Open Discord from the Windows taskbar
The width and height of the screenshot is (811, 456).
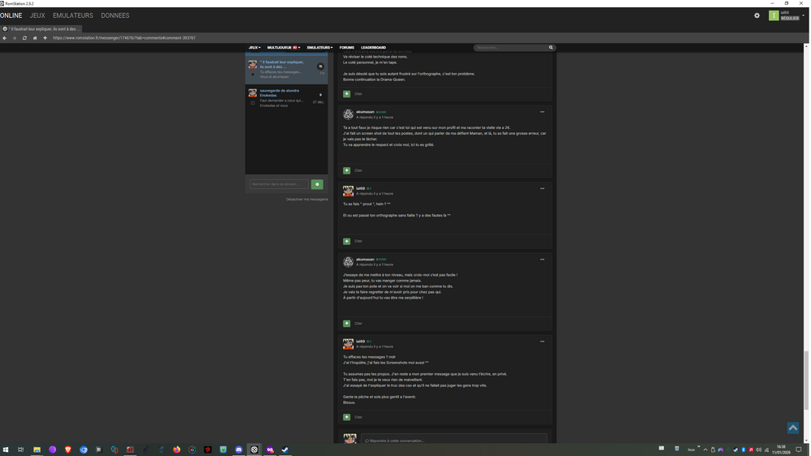click(238, 450)
